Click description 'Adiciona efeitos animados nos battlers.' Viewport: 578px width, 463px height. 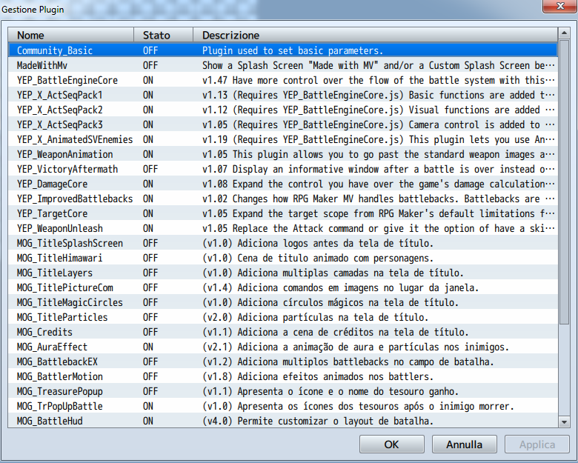pyautogui.click(x=318, y=376)
